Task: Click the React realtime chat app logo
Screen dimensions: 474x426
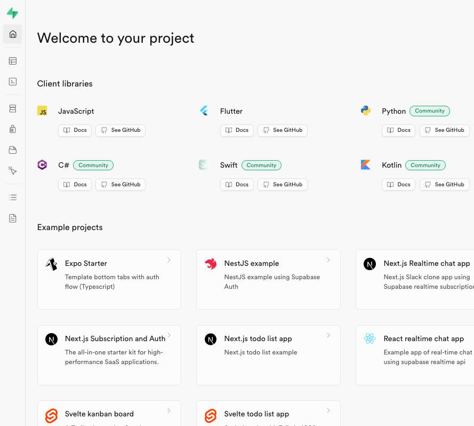Action: pyautogui.click(x=369, y=339)
